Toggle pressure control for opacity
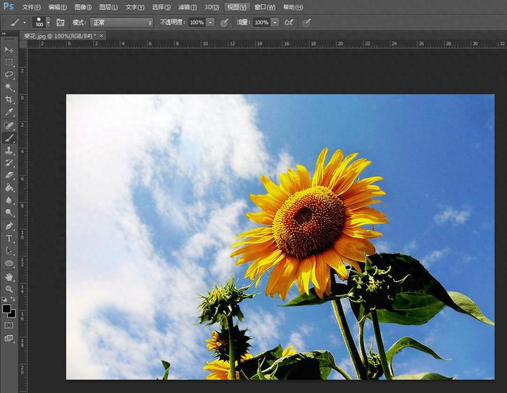 pyautogui.click(x=224, y=23)
